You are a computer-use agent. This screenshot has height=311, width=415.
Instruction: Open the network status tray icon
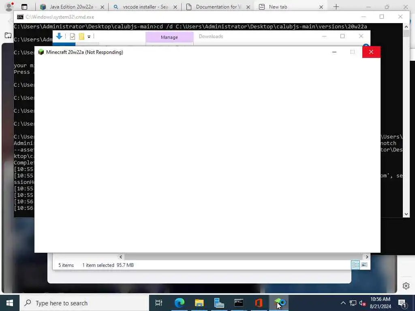353,303
